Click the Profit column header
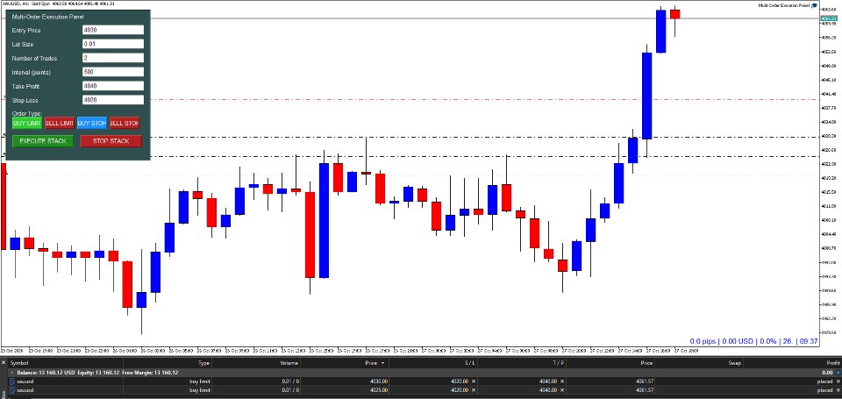 coord(833,363)
